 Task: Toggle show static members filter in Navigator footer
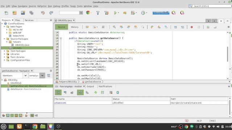coord(12,116)
